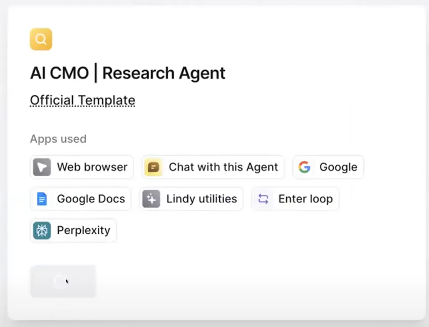Click the Web browser cursor icon

pos(42,167)
